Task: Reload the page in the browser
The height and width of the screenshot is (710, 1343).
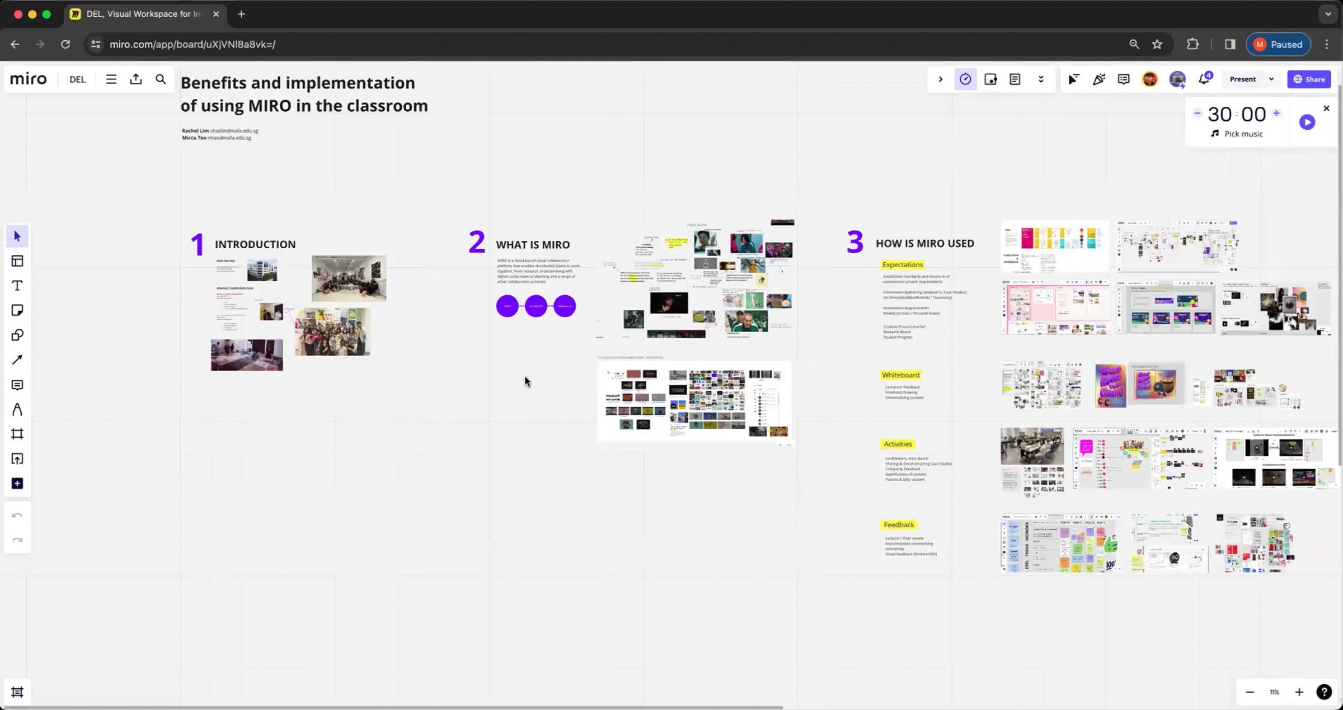Action: pos(65,44)
